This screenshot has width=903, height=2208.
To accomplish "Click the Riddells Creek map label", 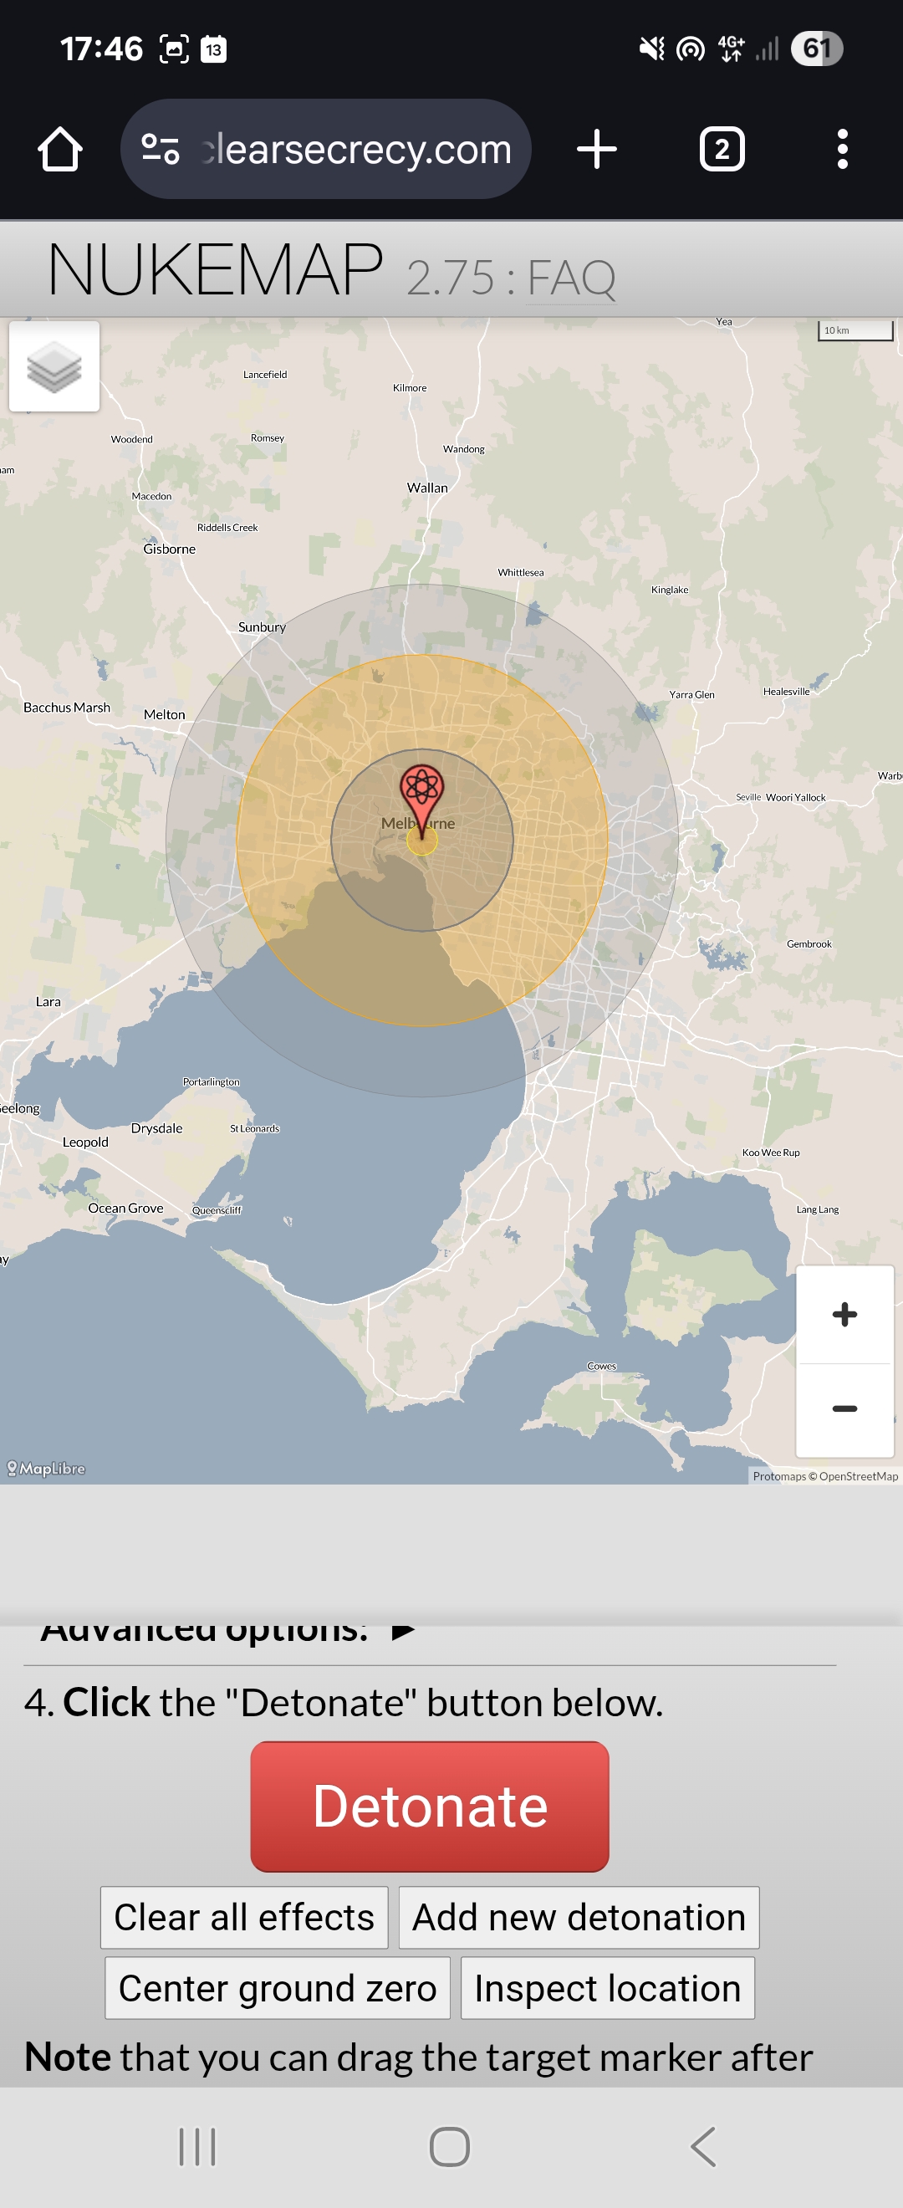I will point(228,527).
